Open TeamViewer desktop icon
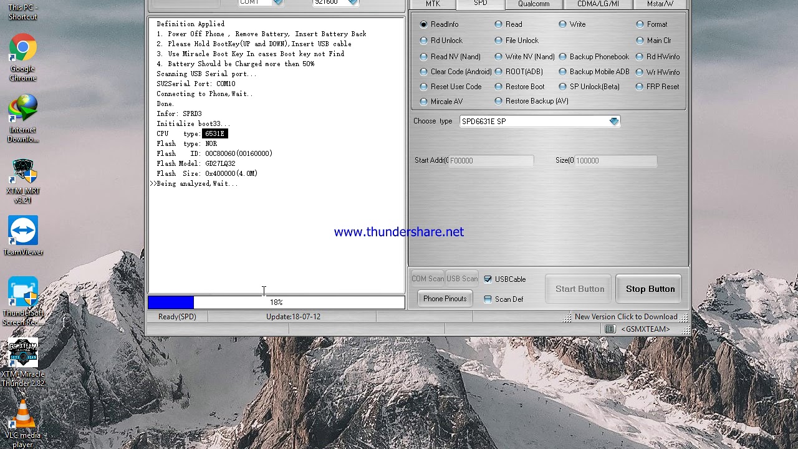Screen dimensions: 798x449 23,236
